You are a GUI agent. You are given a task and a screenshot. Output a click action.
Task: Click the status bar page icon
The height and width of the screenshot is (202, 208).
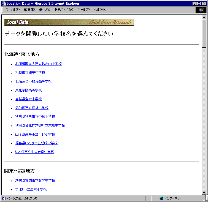(4, 198)
